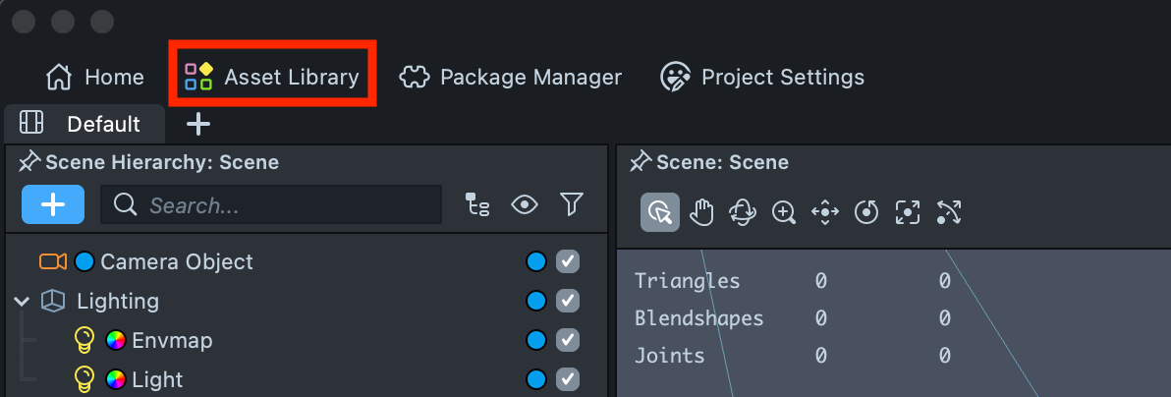The width and height of the screenshot is (1171, 397).
Task: Pick the zoom magnifier tool
Action: (783, 211)
